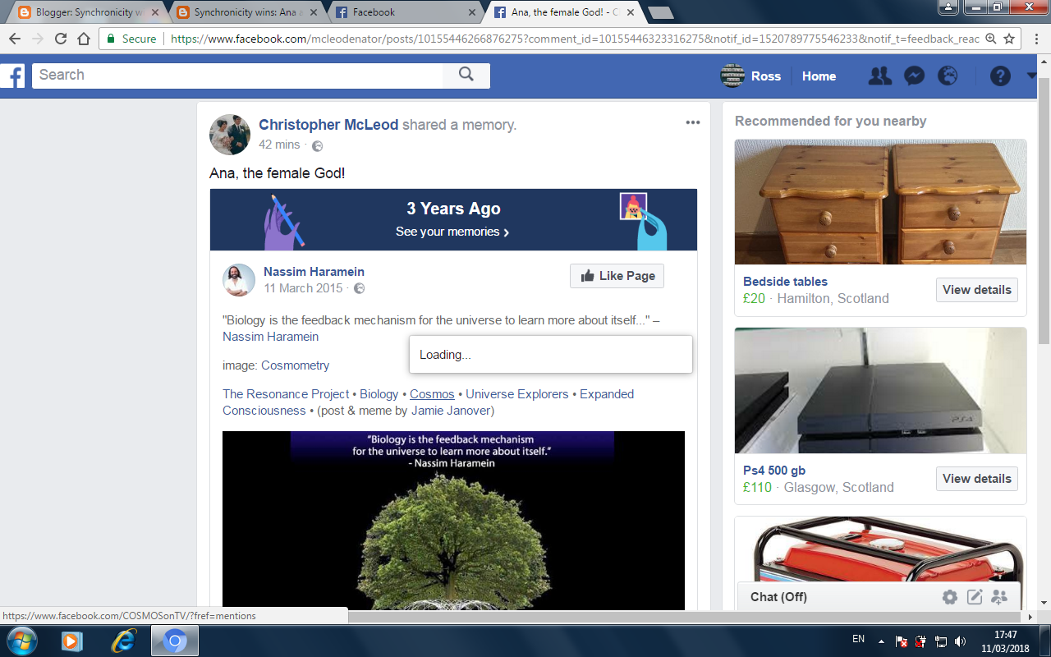This screenshot has width=1051, height=657.
Task: Select the 'Ana, the female God!' tab
Action: point(563,12)
